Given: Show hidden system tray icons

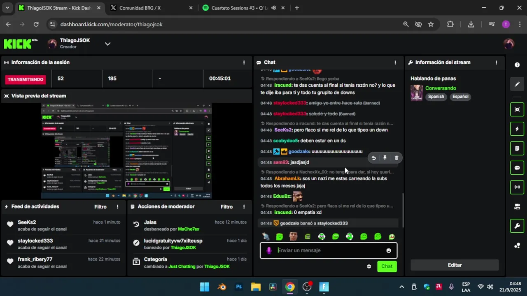Looking at the screenshot, I should tap(401, 287).
